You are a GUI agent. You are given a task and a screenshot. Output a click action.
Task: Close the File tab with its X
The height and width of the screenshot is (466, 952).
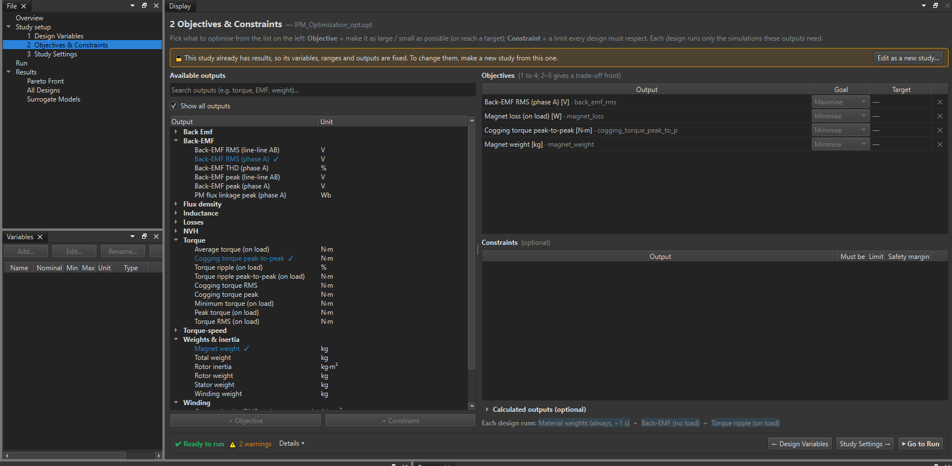click(24, 6)
